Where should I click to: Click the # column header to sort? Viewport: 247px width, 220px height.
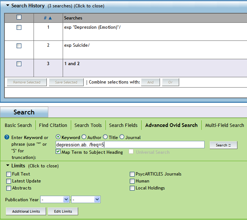pyautogui.click(x=45, y=18)
